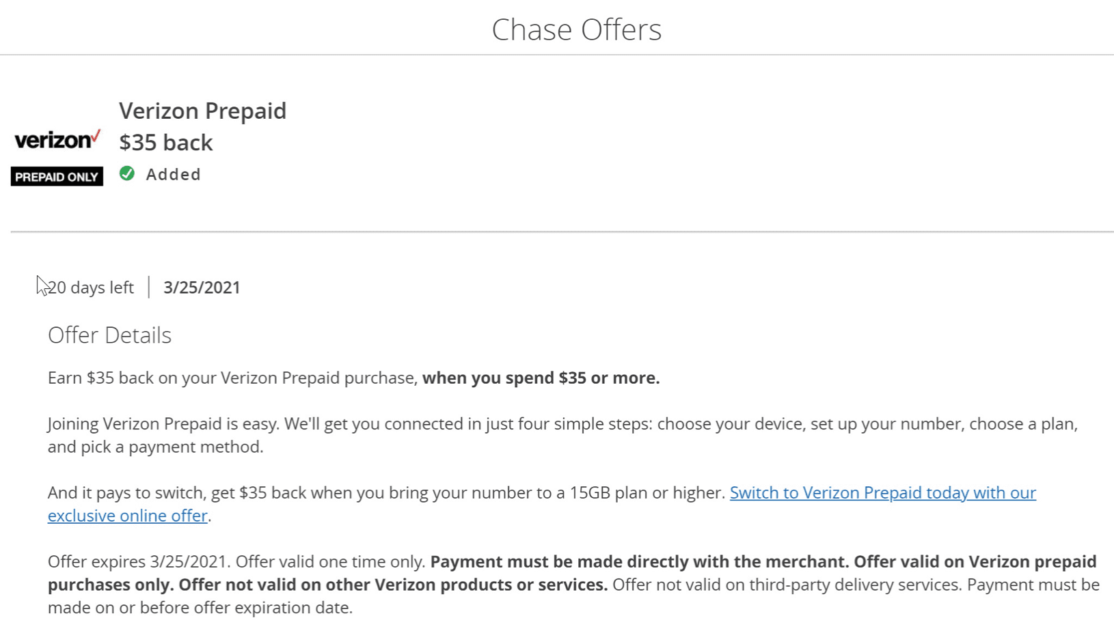Click the 3/25/2021 expiration date
1114x631 pixels.
point(202,288)
